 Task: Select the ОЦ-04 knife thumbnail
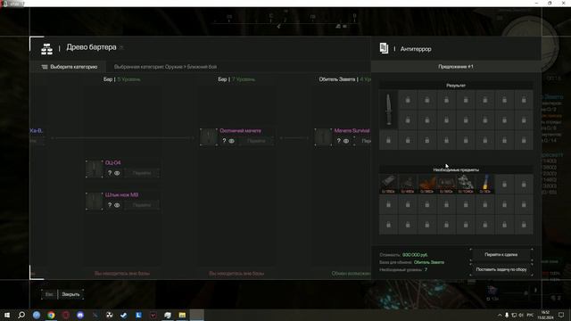[x=95, y=169]
